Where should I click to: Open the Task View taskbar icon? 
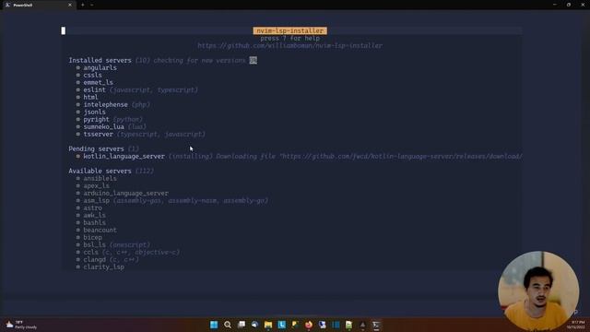coord(242,325)
